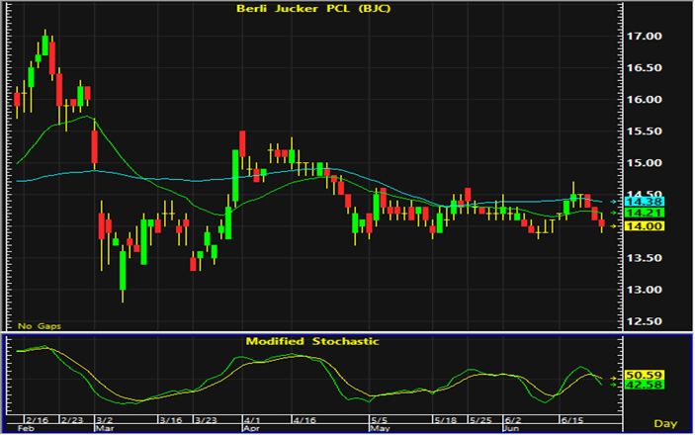Select the 14.38 cyan moving average label
The width and height of the screenshot is (695, 435).
644,202
